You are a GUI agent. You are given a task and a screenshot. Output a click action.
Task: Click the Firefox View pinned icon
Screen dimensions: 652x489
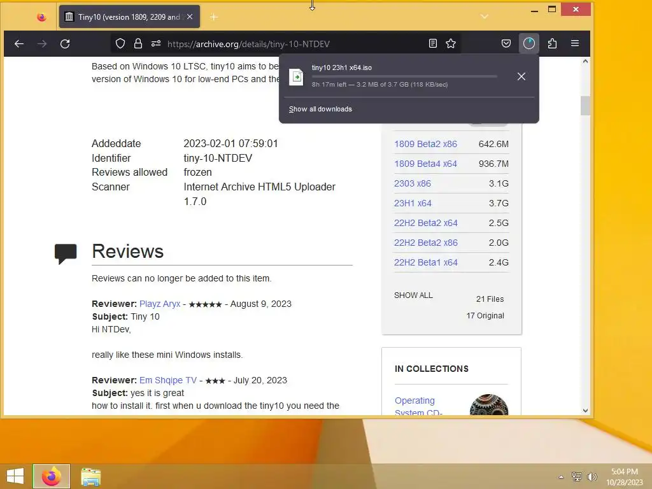[41, 17]
